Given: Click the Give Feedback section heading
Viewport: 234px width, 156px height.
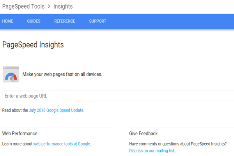Looking at the screenshot, I should 144,133.
